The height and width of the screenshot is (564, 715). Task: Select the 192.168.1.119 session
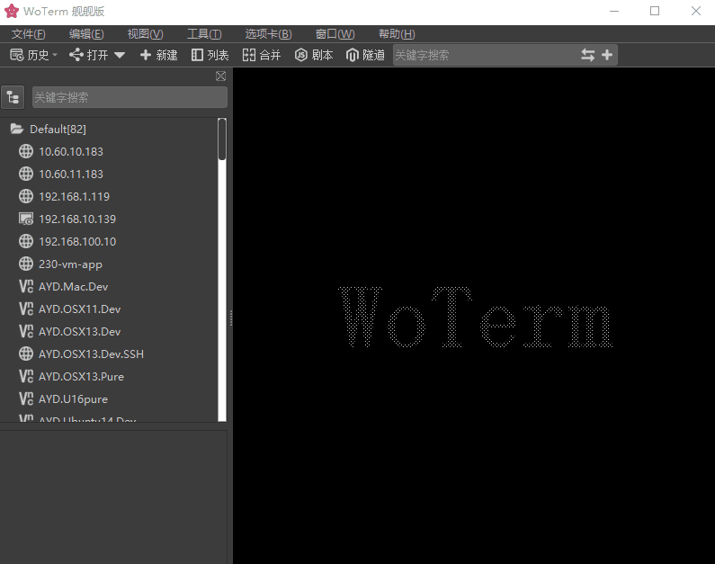point(74,196)
